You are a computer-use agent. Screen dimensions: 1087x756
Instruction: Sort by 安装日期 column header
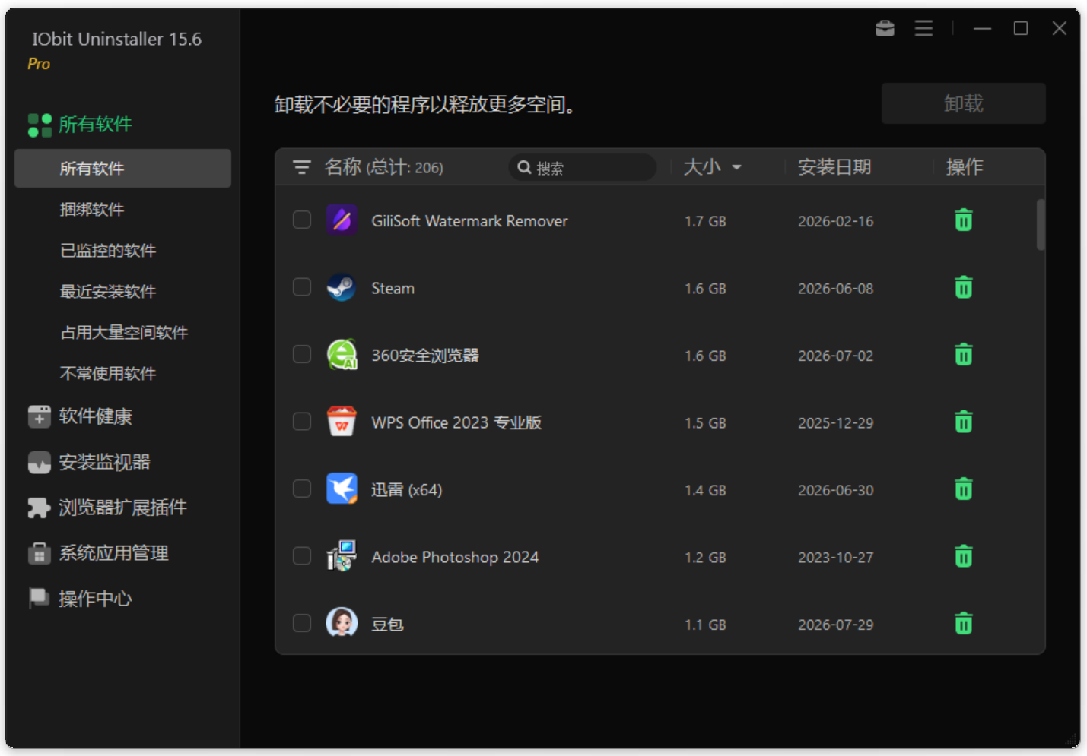coord(834,167)
